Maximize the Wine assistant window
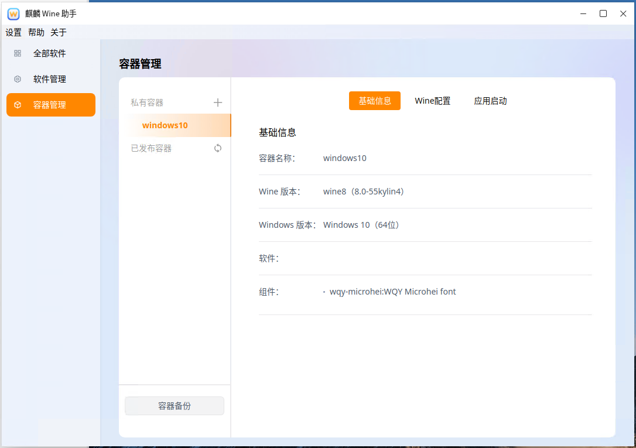Image resolution: width=636 pixels, height=448 pixels. pyautogui.click(x=603, y=14)
